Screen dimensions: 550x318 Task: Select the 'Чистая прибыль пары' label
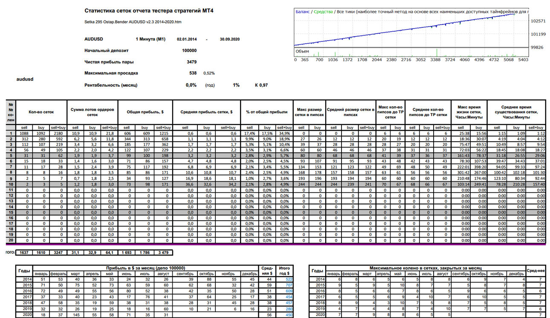pos(109,62)
